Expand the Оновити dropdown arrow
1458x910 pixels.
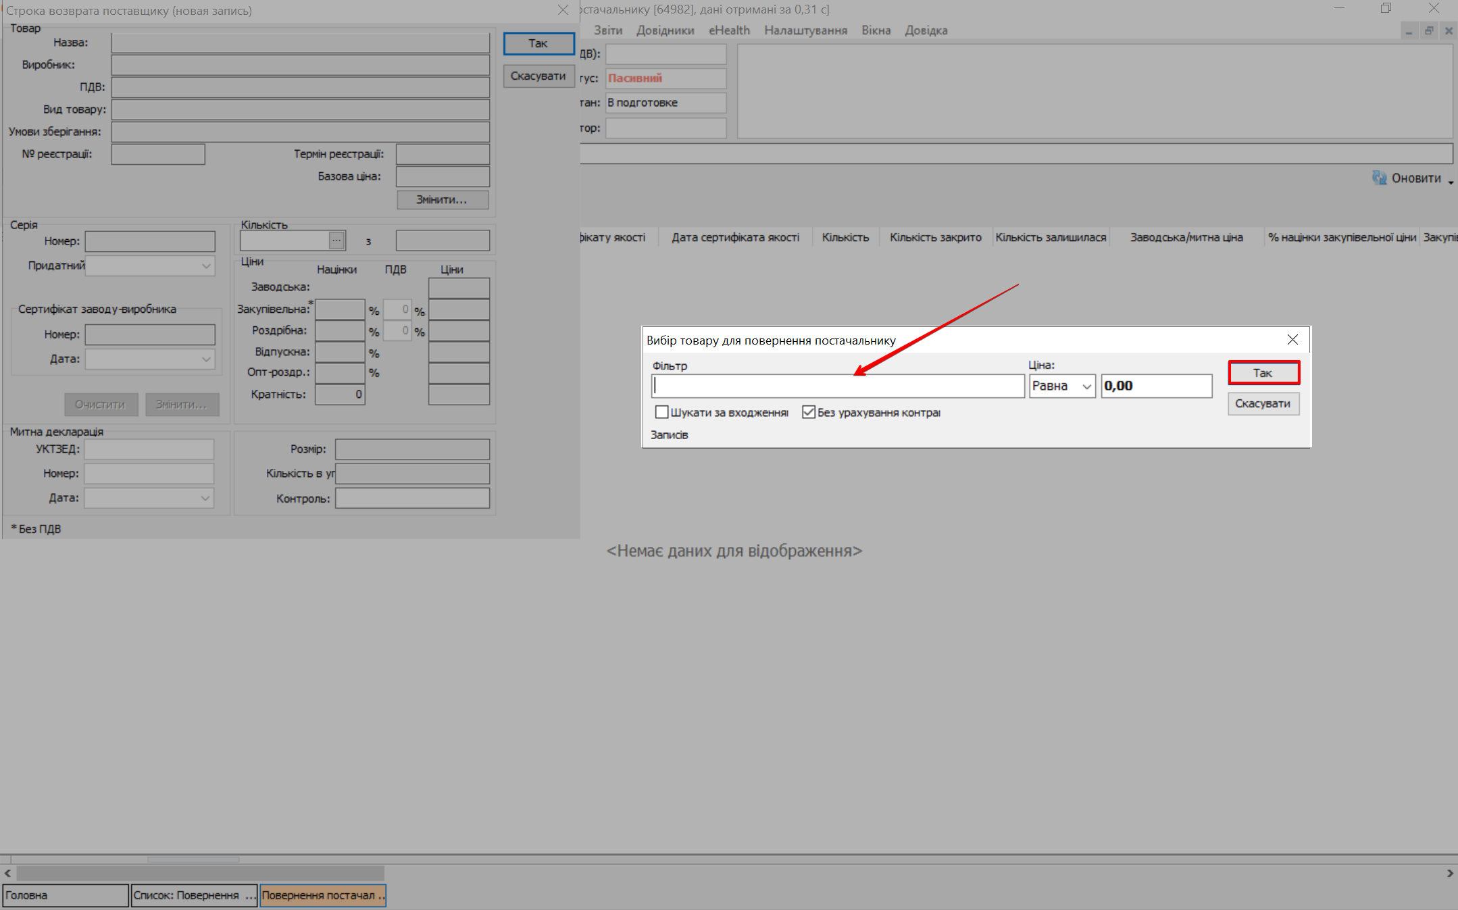[x=1451, y=182]
